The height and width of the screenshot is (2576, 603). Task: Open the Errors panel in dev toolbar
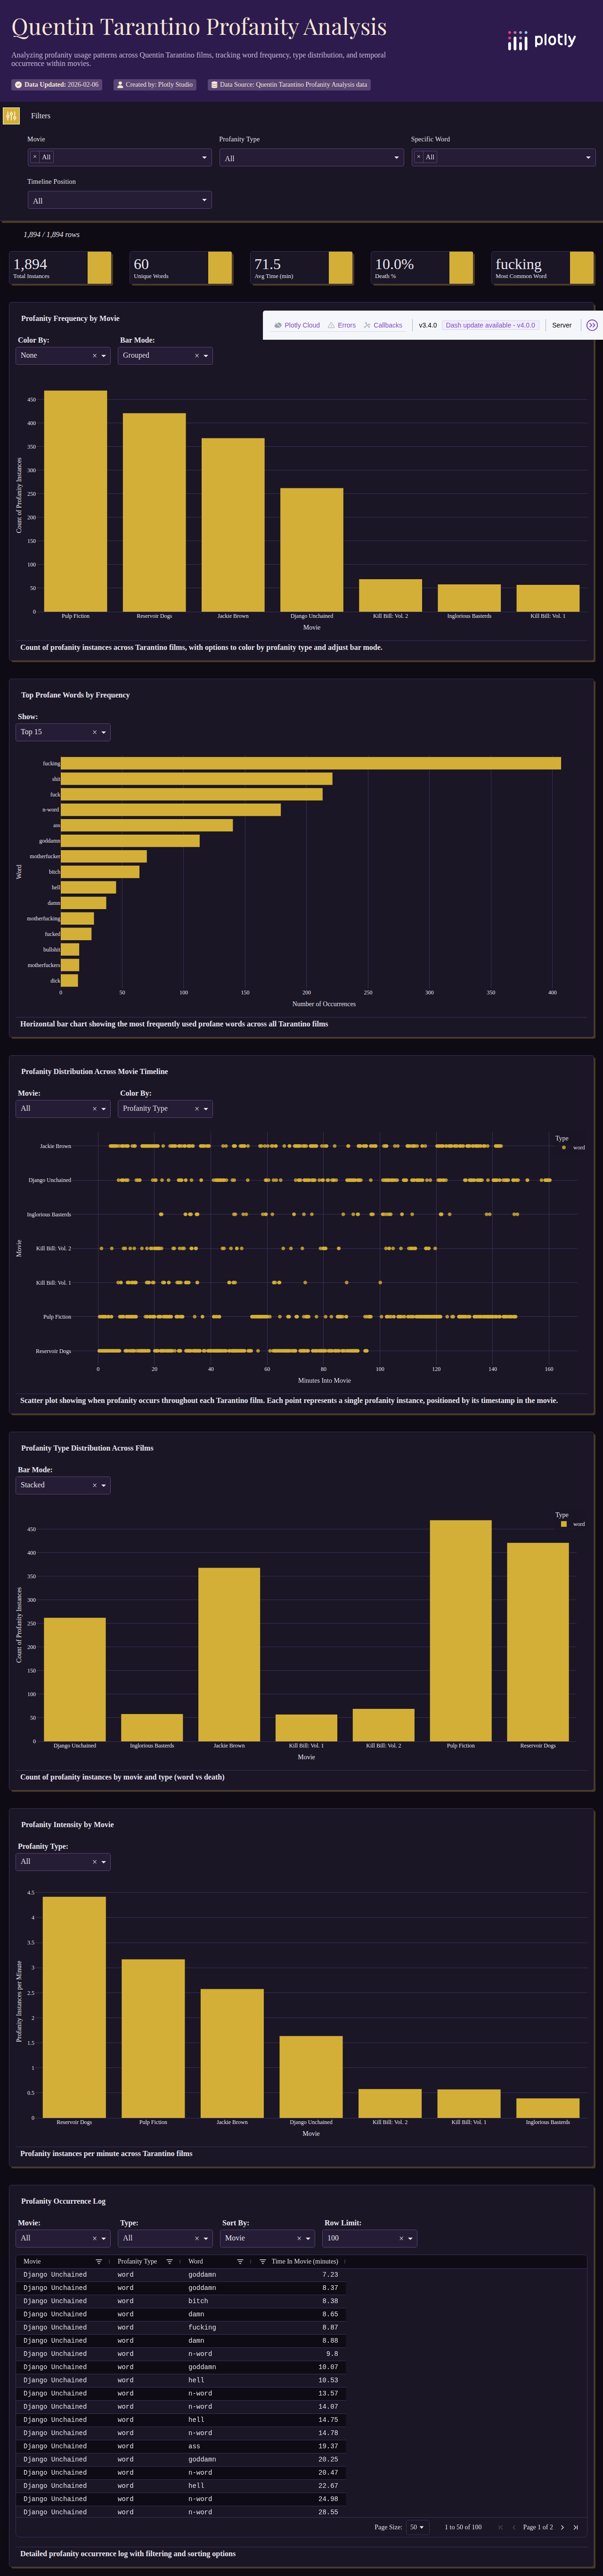click(x=342, y=325)
